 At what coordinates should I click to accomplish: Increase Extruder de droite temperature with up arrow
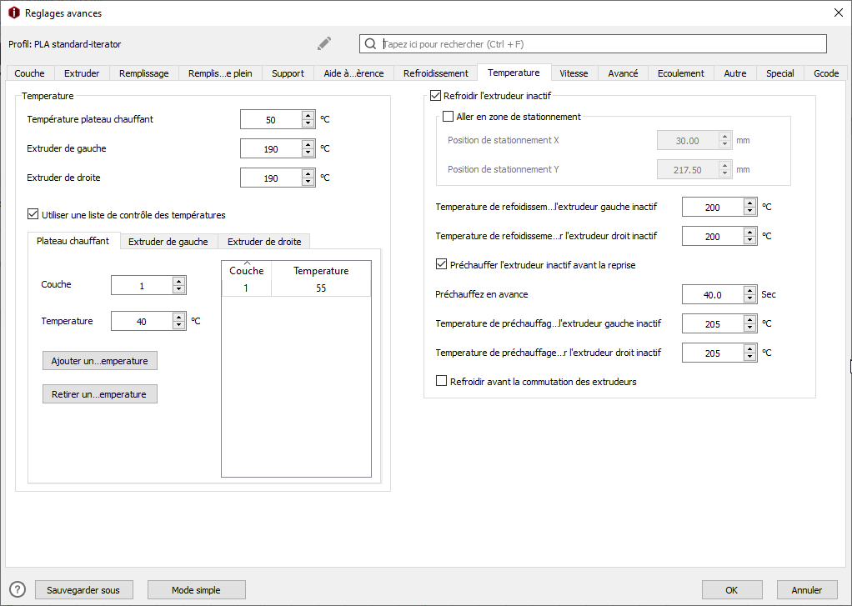coord(308,174)
